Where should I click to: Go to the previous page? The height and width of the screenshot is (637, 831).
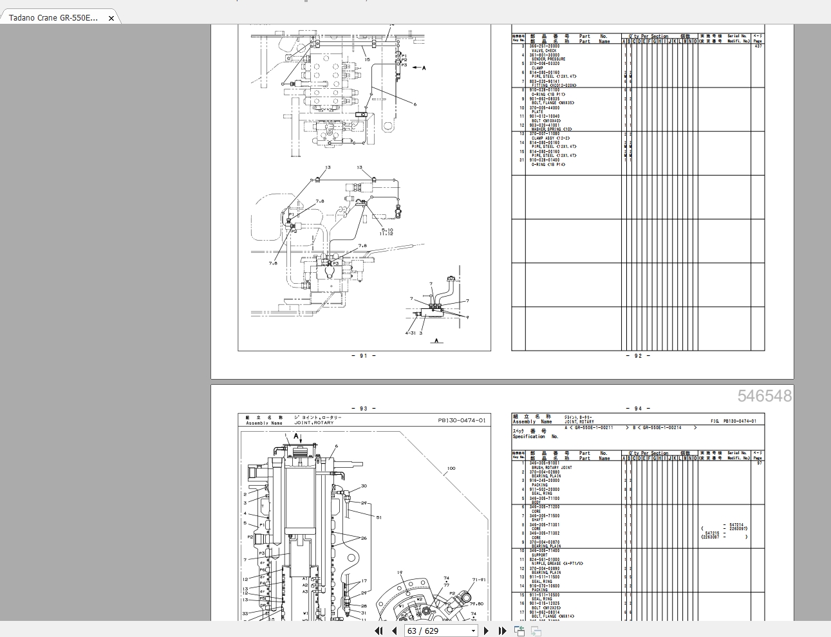(x=394, y=631)
